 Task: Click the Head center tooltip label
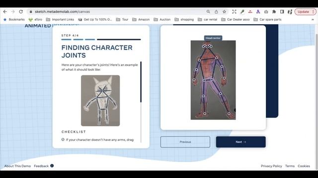coord(213,38)
